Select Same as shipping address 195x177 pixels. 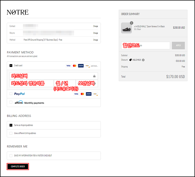[x=11, y=125]
